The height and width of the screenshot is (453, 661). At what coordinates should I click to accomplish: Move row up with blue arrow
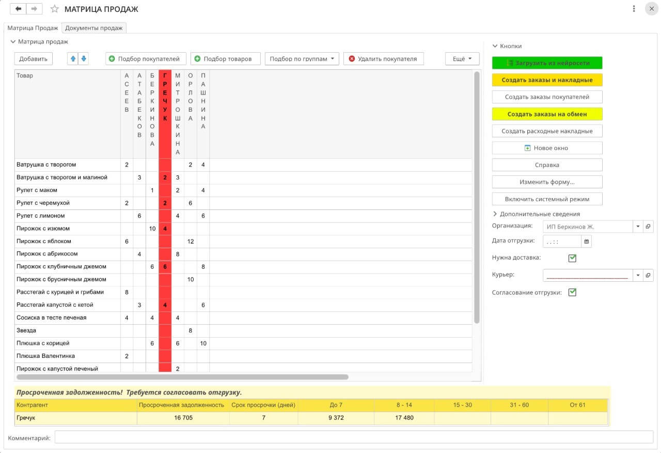[73, 59]
